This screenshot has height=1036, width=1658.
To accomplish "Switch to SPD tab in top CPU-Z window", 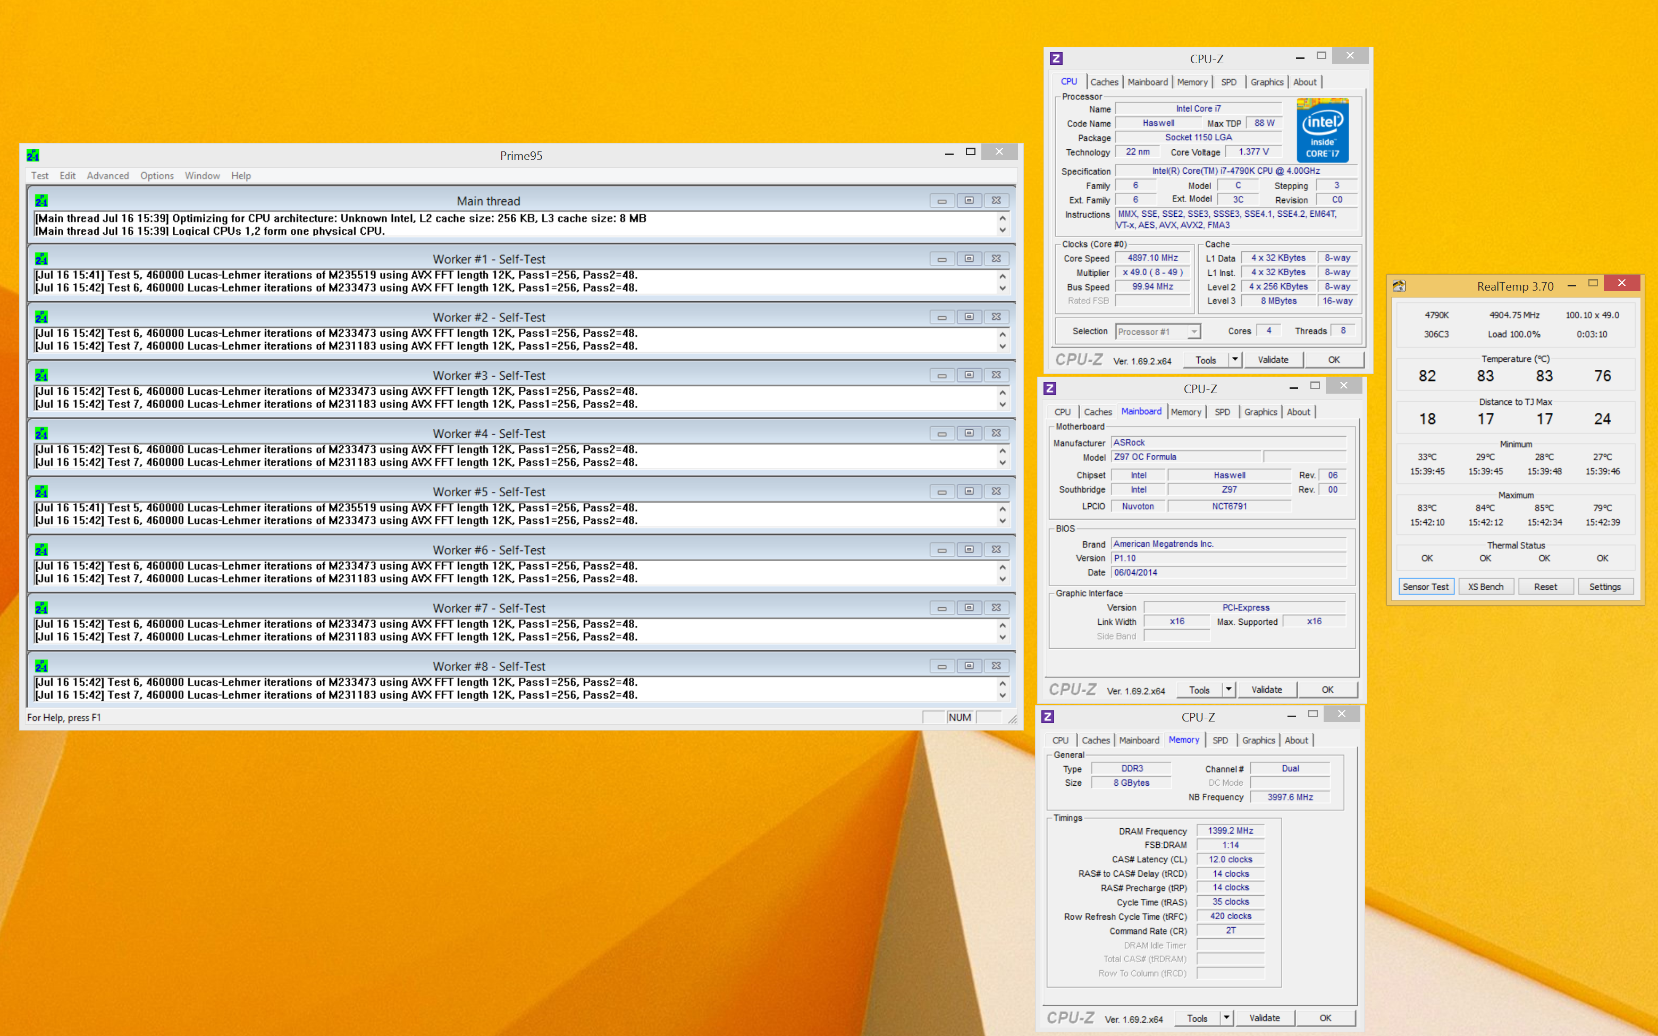I will tap(1228, 82).
